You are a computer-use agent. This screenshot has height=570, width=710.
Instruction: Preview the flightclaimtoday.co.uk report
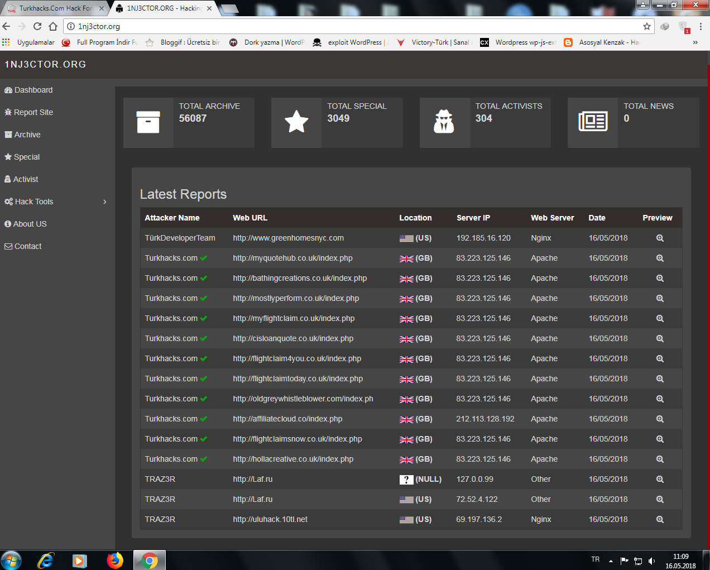point(660,379)
